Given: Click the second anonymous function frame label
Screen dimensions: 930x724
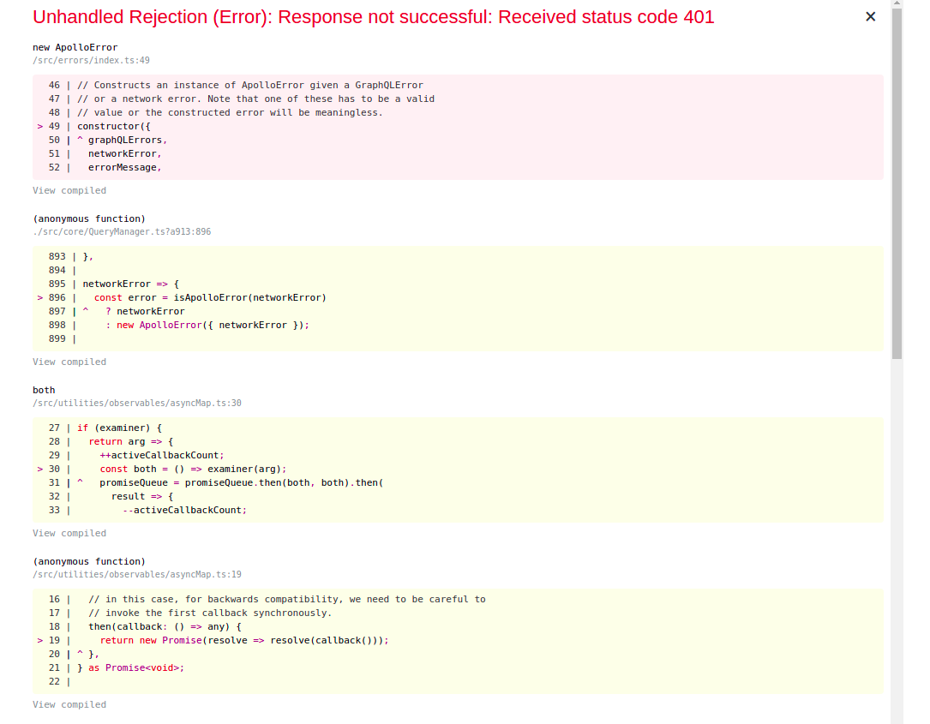Looking at the screenshot, I should pos(89,561).
